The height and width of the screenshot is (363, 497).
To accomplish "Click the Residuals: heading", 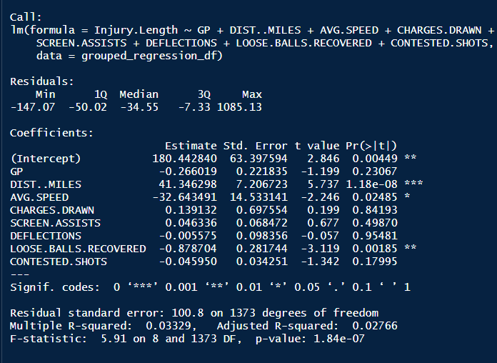I will click(42, 81).
